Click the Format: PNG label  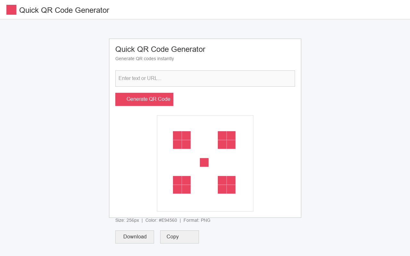pyautogui.click(x=197, y=220)
